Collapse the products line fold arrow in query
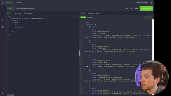This screenshot has height=96, width=171. (x=8, y=19)
